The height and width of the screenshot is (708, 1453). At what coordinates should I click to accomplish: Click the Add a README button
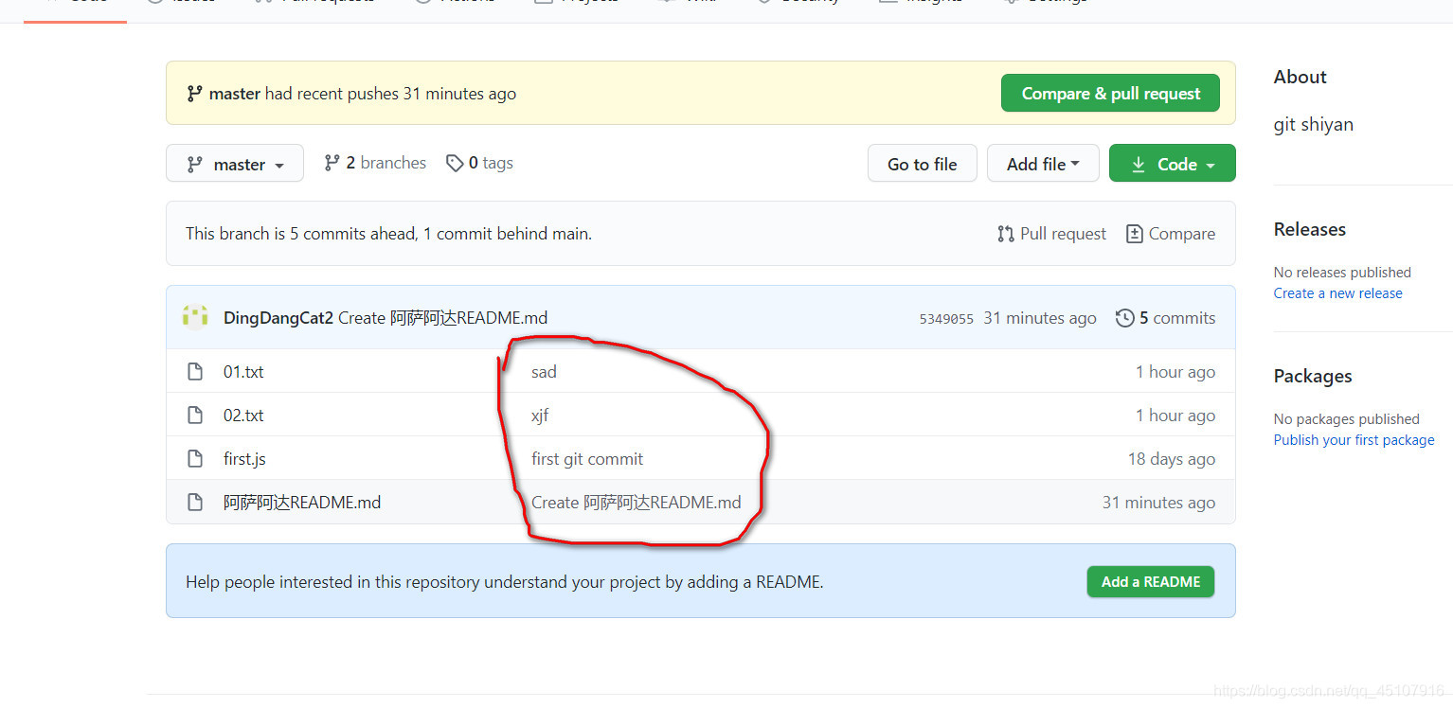1151,581
